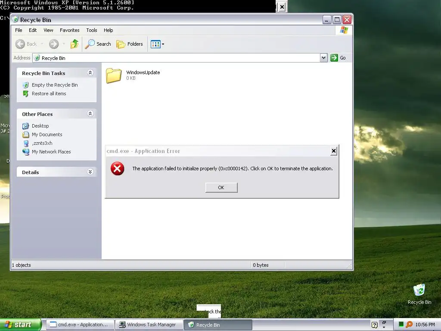441x331 pixels.
Task: Click the Forward navigation arrow
Action: point(54,44)
